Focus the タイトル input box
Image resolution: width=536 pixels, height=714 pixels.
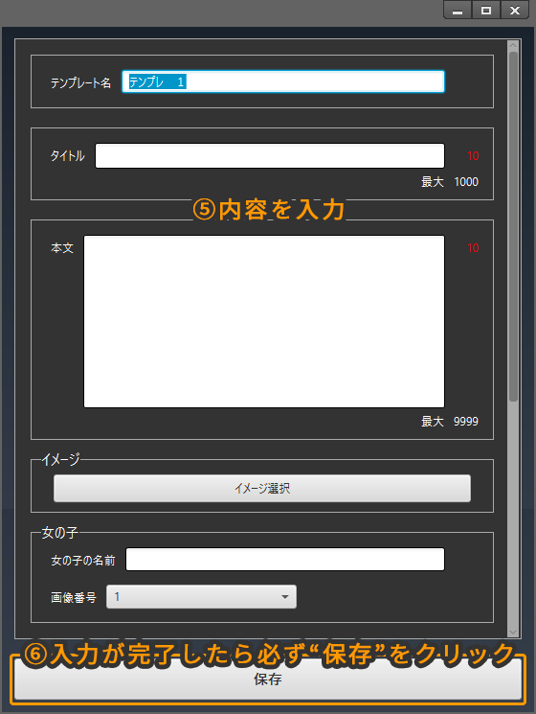click(270, 155)
